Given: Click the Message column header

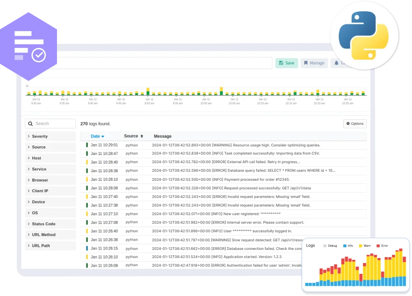Looking at the screenshot, I should [x=163, y=136].
